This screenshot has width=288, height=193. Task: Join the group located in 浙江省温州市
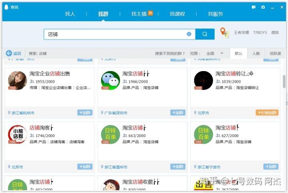click(x=178, y=167)
